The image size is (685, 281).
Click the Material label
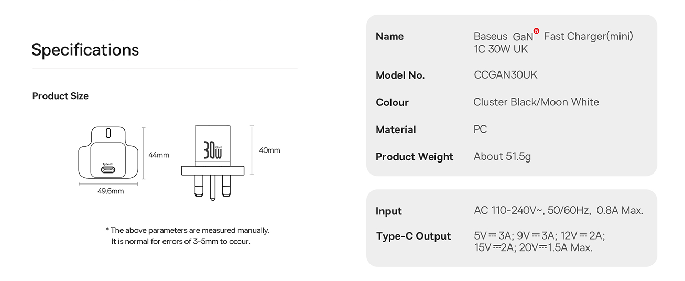point(396,129)
